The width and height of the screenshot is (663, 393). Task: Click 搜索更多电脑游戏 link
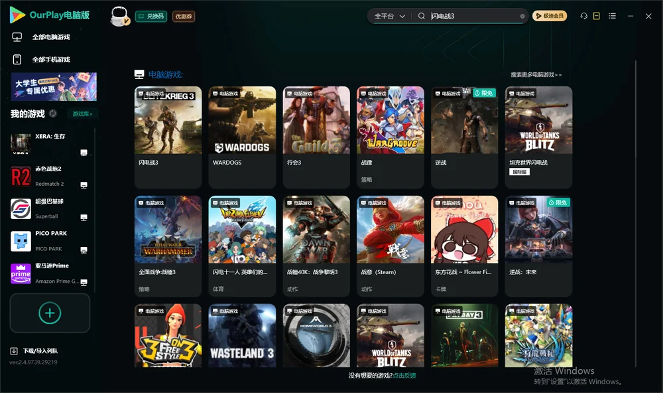coord(536,75)
